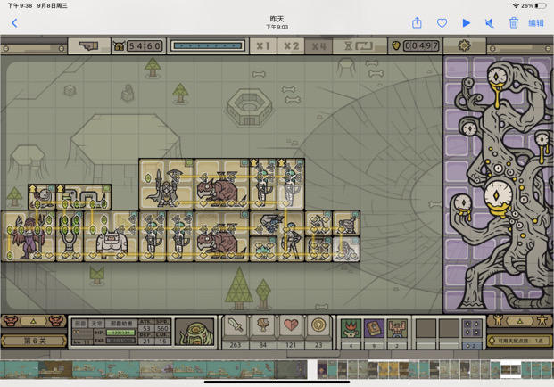This screenshot has width=554, height=387.
Task: Favorite the video with the heart icon
Action: pyautogui.click(x=442, y=23)
